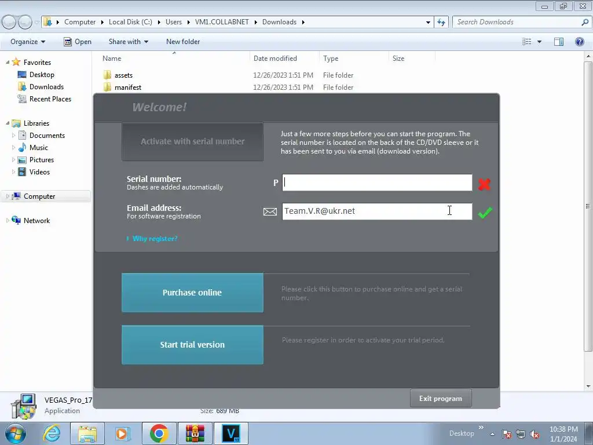Click Users in the address breadcrumb

(174, 22)
